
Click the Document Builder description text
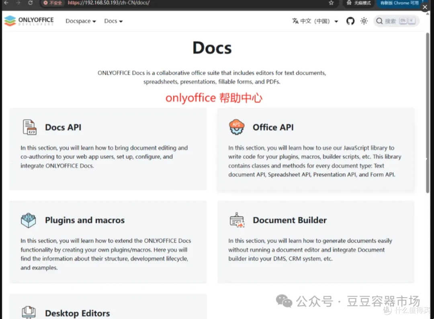pos(310,249)
